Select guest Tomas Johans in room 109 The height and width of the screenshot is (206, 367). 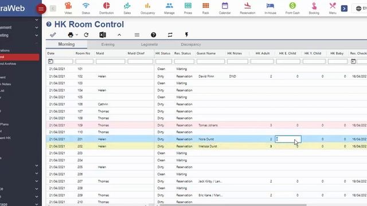pos(208,125)
